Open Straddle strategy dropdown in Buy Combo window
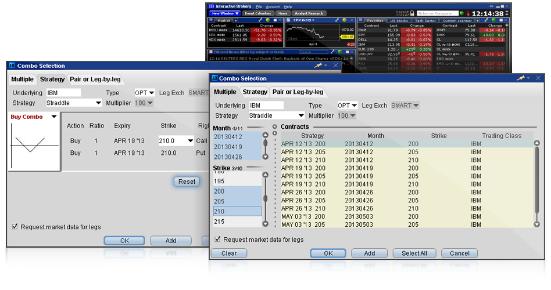 pyautogui.click(x=98, y=103)
